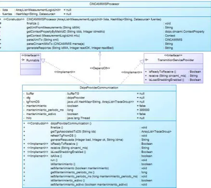Select the dsipsProviderCommunication () constructor
The width and height of the screenshot is (211, 188).
71,124
